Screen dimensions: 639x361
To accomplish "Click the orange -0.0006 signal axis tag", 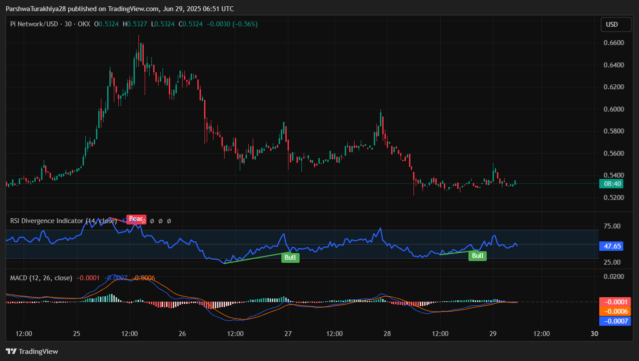I will 614,311.
